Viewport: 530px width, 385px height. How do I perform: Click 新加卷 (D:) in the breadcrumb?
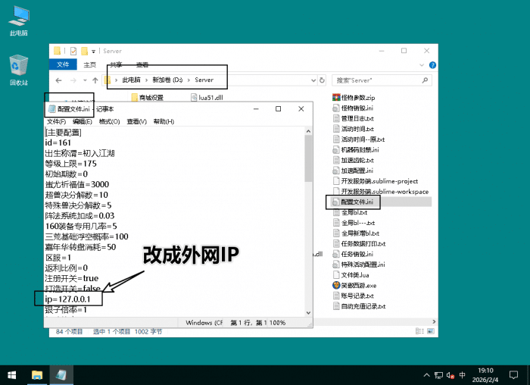pos(167,80)
